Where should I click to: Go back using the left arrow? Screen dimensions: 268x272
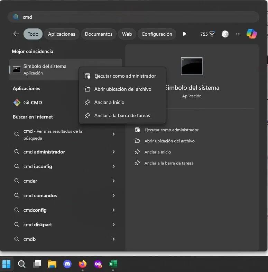tap(16, 34)
